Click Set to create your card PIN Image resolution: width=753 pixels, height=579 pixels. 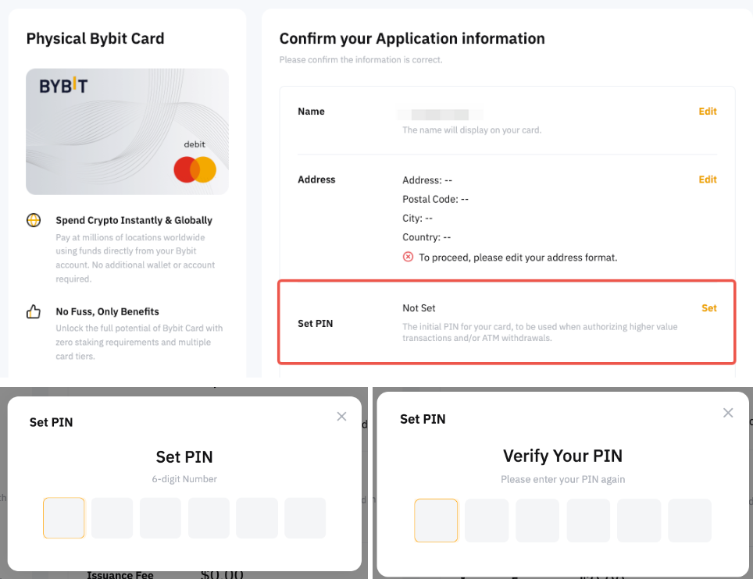709,307
